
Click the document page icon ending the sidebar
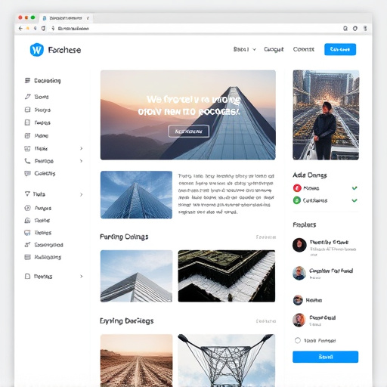pyautogui.click(x=27, y=277)
